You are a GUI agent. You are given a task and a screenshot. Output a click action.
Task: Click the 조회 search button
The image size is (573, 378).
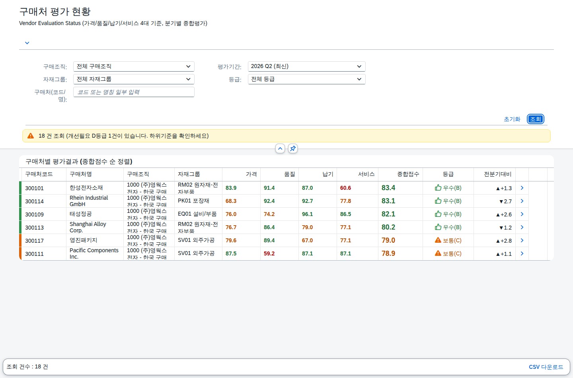click(x=536, y=119)
